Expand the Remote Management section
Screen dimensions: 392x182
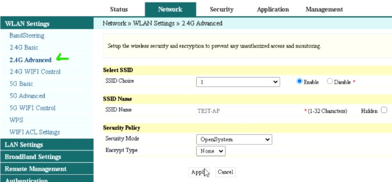(x=47, y=169)
